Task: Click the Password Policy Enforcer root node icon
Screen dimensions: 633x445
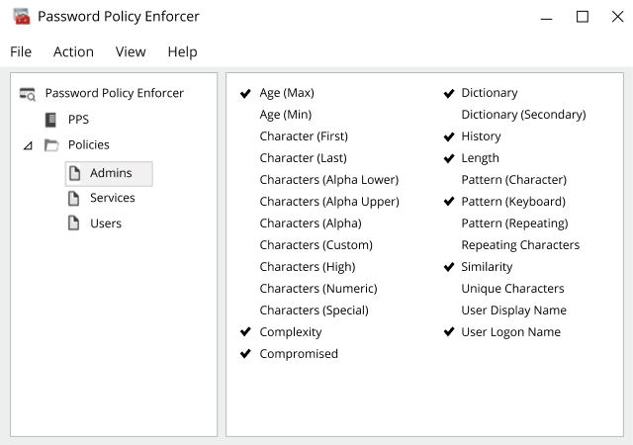Action: [x=28, y=94]
